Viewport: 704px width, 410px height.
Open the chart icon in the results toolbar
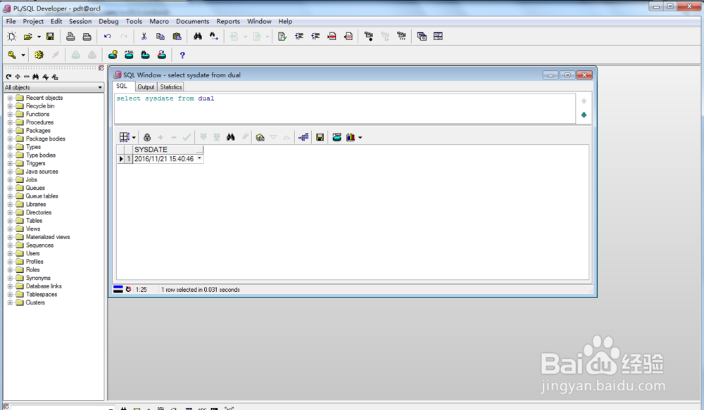[351, 137]
